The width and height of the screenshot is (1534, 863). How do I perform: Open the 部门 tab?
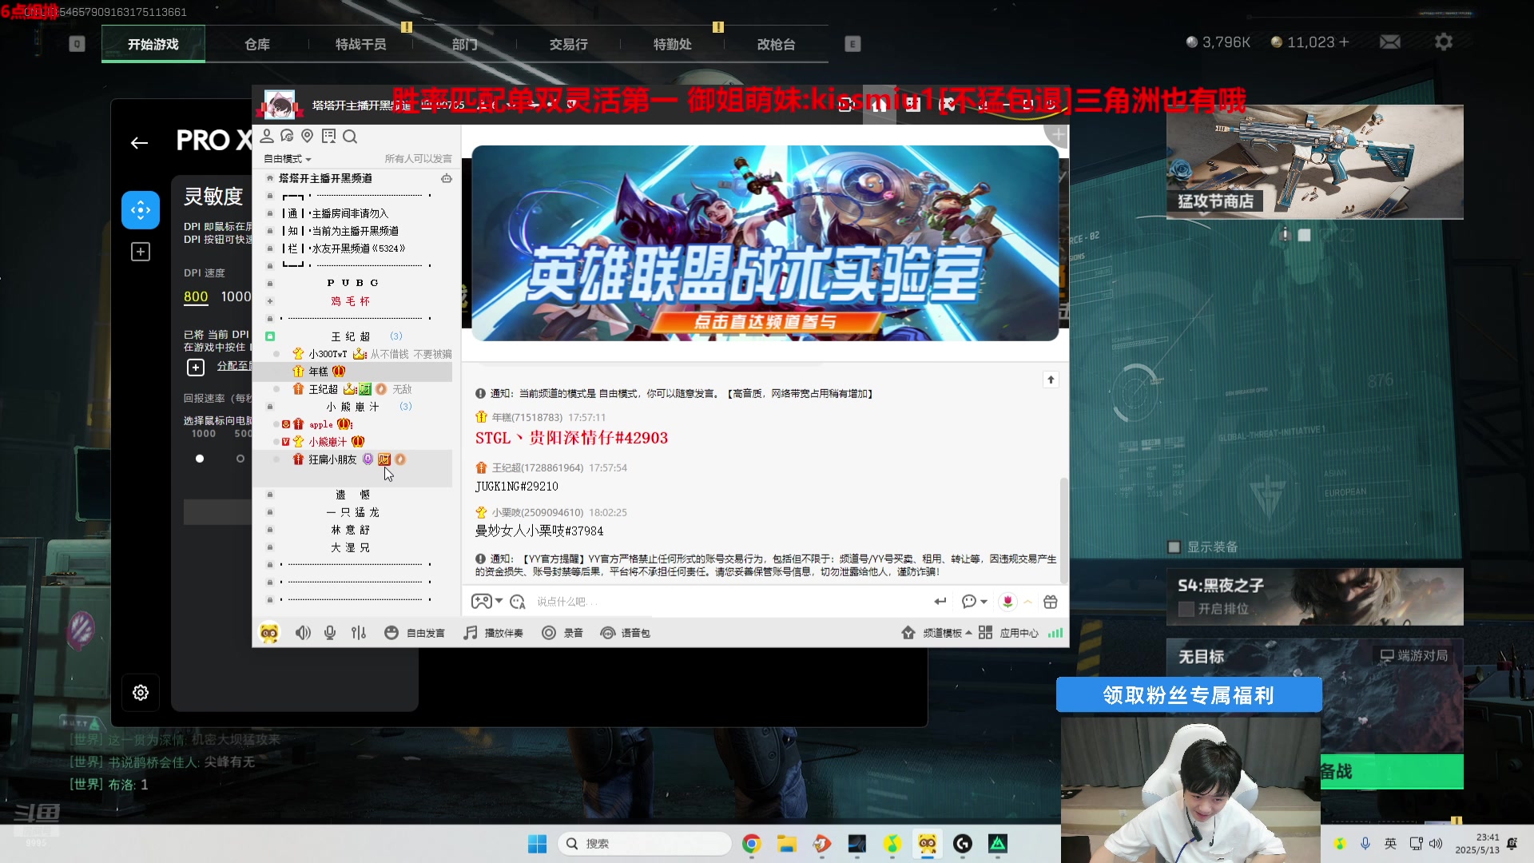coord(465,44)
